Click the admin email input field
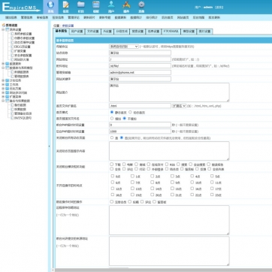Viewport: 272px width, 272px height. tap(140, 72)
